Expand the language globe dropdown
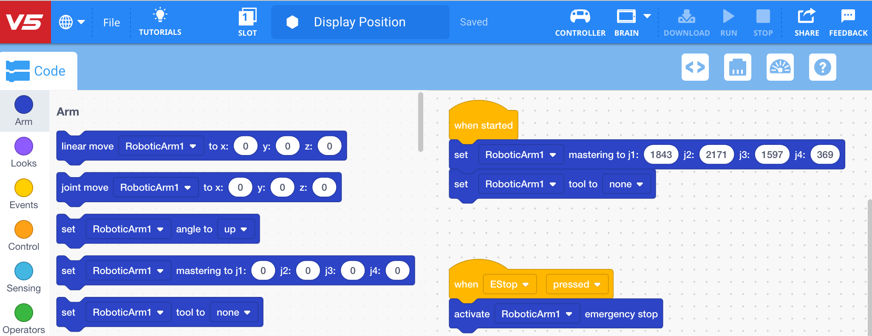The height and width of the screenshot is (336, 872). click(71, 22)
